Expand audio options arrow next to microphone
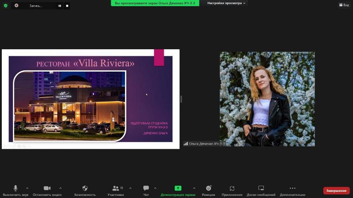Screen dimensions: 353x198 27,188
